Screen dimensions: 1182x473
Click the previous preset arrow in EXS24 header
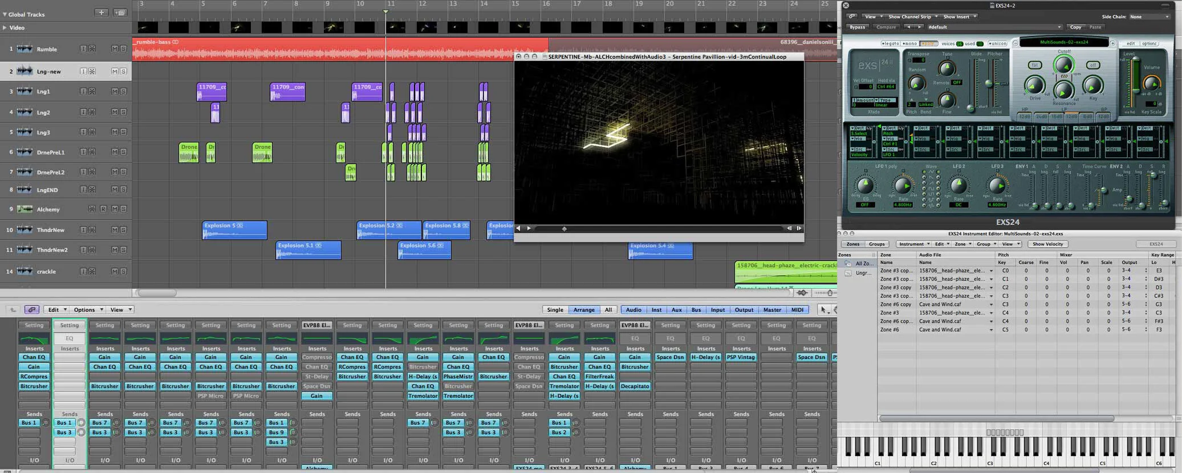[909, 27]
